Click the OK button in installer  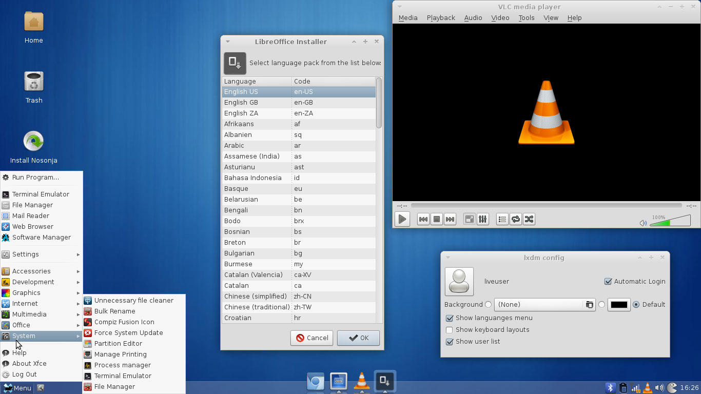[x=358, y=338]
